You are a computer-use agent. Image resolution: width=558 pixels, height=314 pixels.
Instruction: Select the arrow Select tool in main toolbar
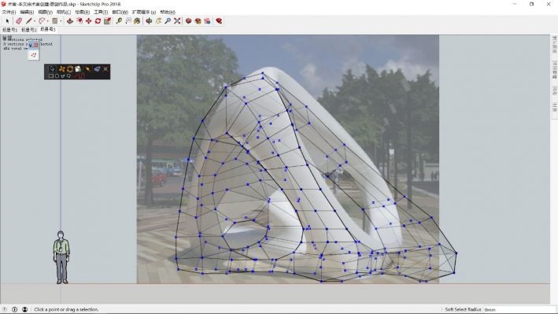click(x=7, y=21)
